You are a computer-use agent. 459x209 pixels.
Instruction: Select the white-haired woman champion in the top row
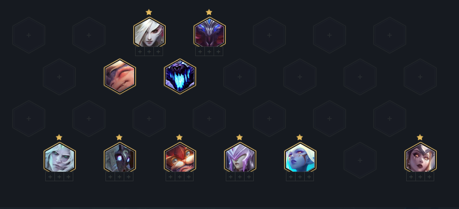[x=149, y=32]
